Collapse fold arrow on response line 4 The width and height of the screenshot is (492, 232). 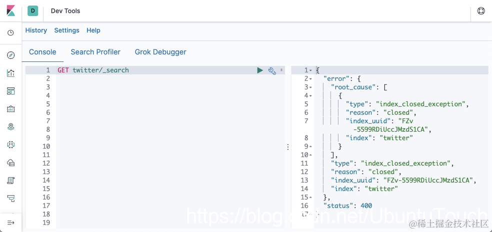pos(310,96)
